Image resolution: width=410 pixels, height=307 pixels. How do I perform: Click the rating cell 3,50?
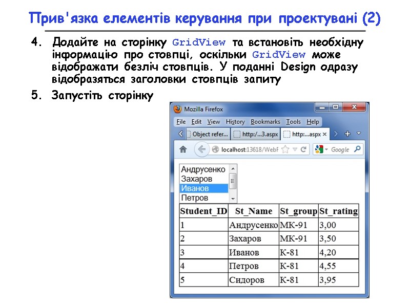339,238
